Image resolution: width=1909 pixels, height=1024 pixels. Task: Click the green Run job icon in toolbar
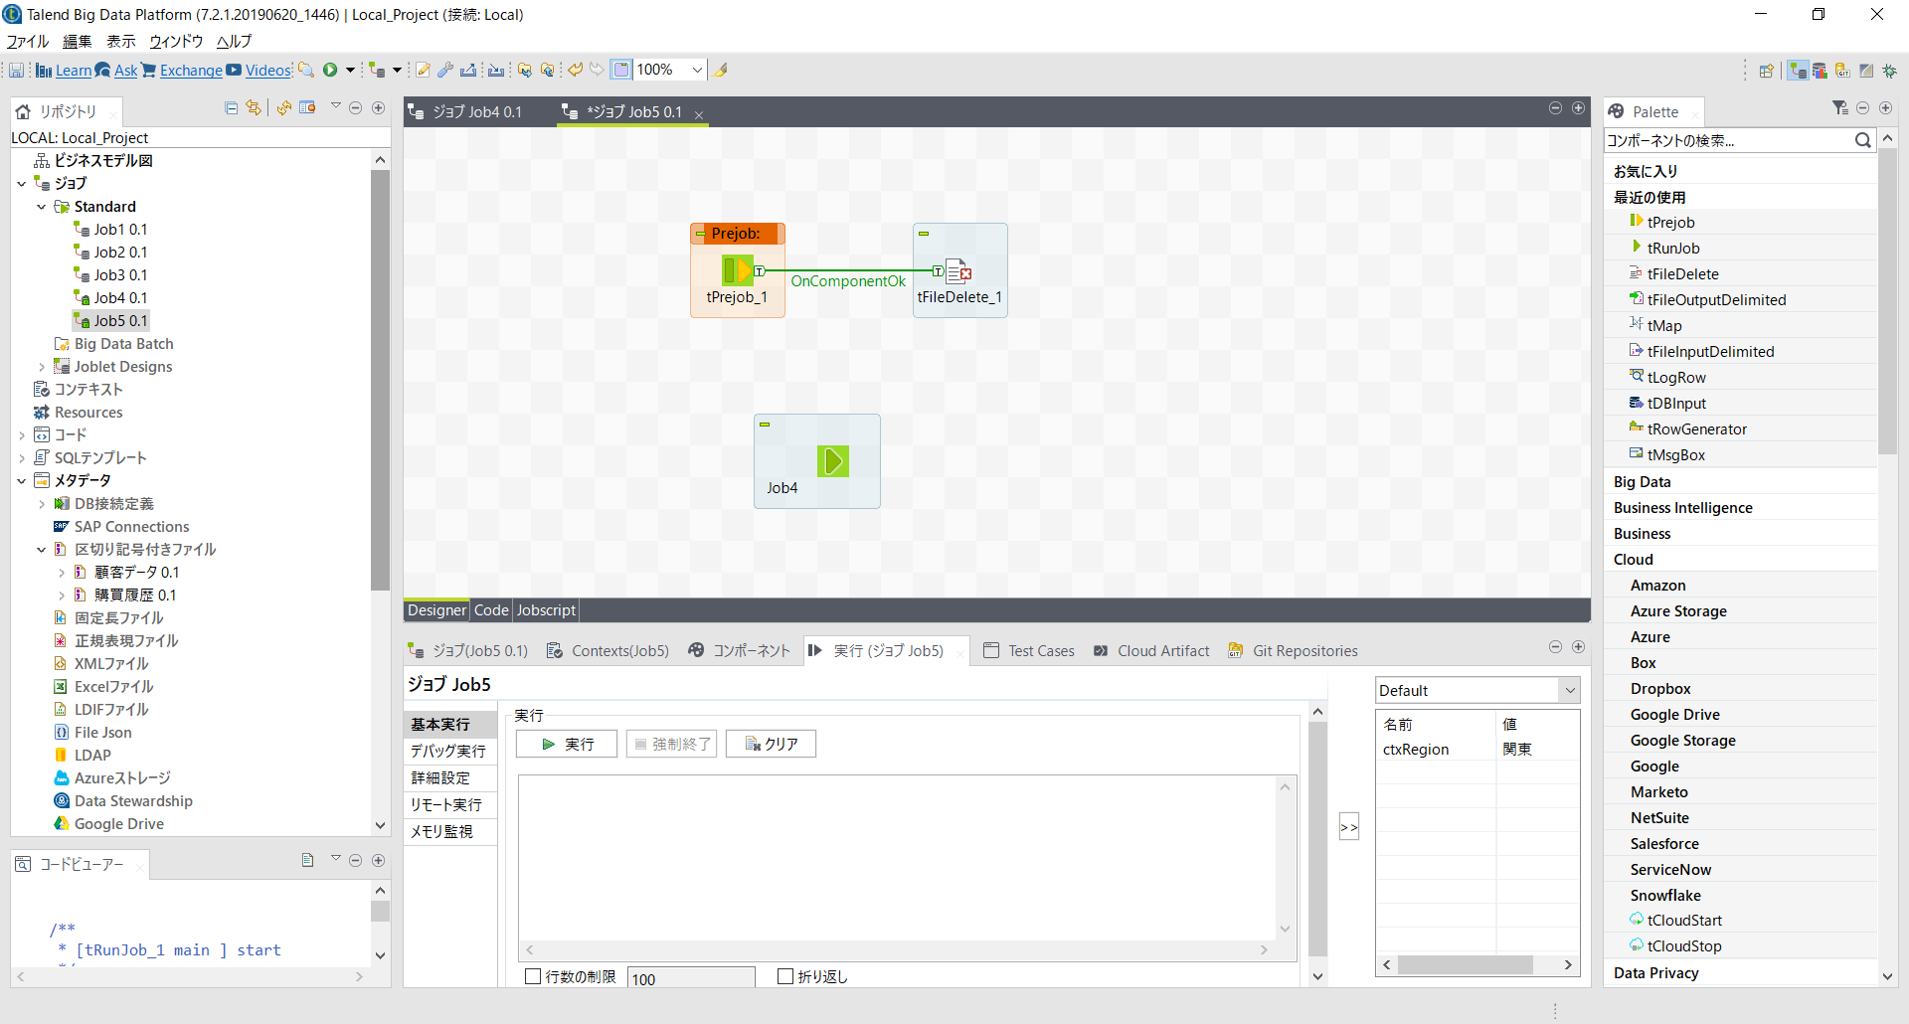pyautogui.click(x=330, y=70)
